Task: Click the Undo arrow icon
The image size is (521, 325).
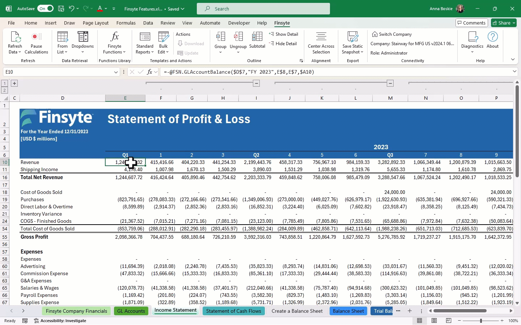Action: pos(72,9)
